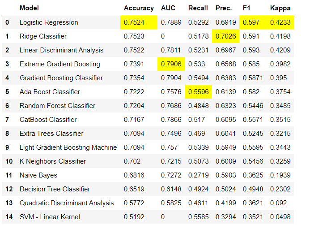Click the highlighted AUC value 0.7906
Image resolution: width=327 pixels, height=225 pixels.
pos(171,64)
